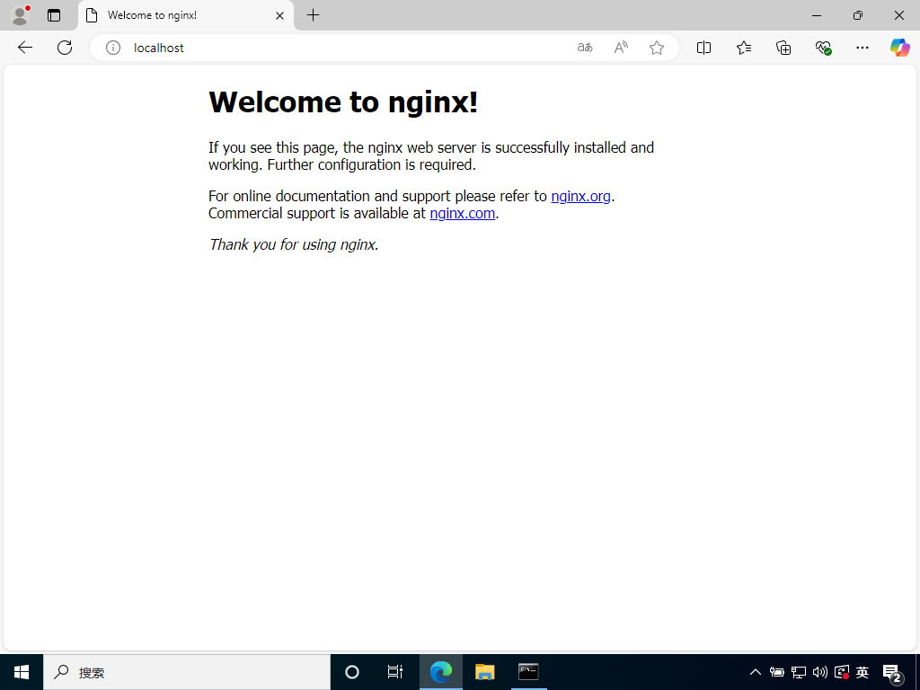The width and height of the screenshot is (920, 690).
Task: Open Copilot sidebar
Action: (900, 48)
